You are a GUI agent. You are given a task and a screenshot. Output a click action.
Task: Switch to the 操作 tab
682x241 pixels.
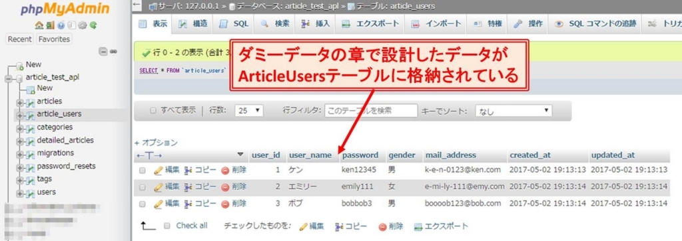pyautogui.click(x=528, y=25)
